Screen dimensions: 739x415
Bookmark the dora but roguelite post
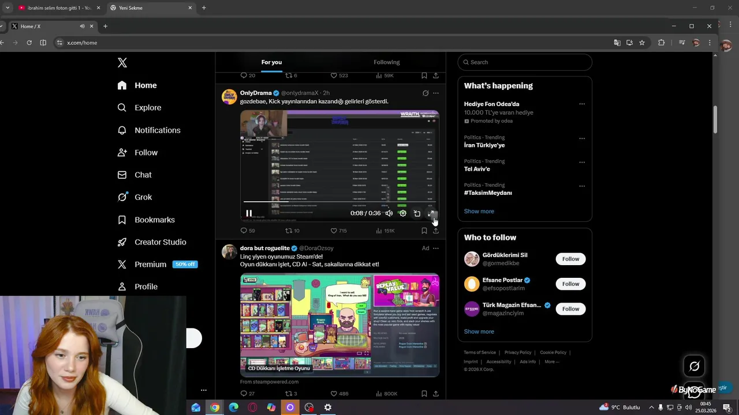[x=424, y=394]
